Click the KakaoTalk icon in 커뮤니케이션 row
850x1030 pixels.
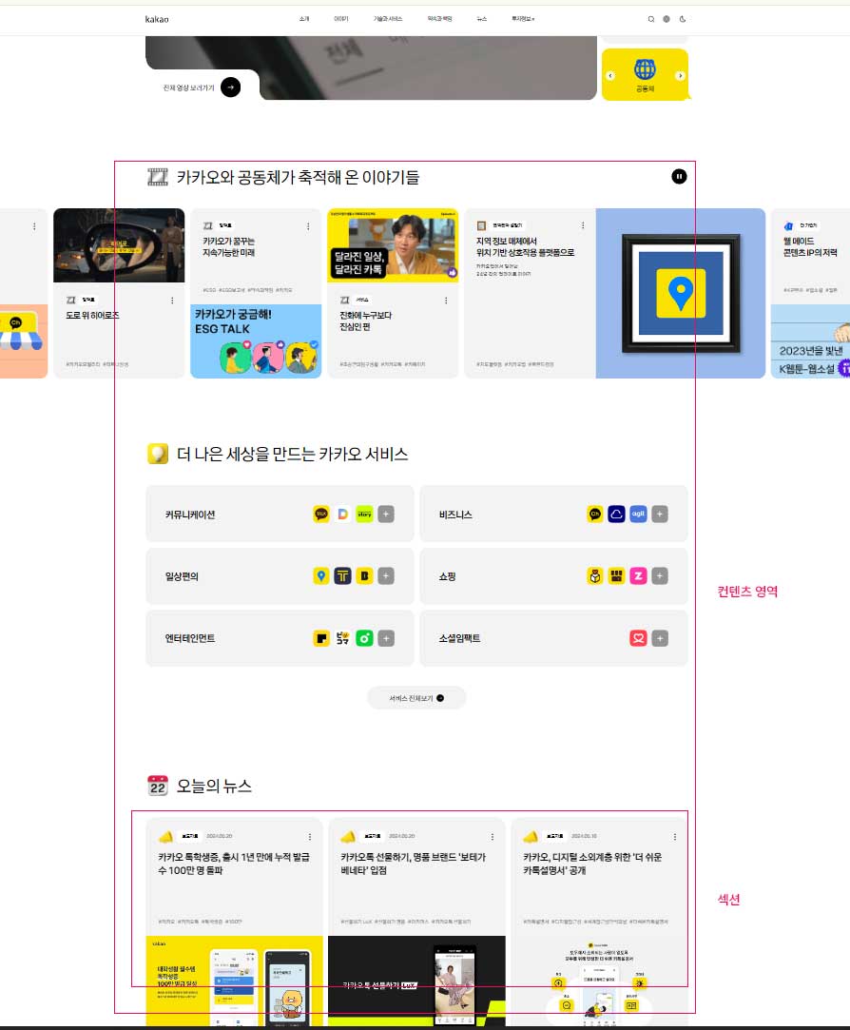click(321, 514)
